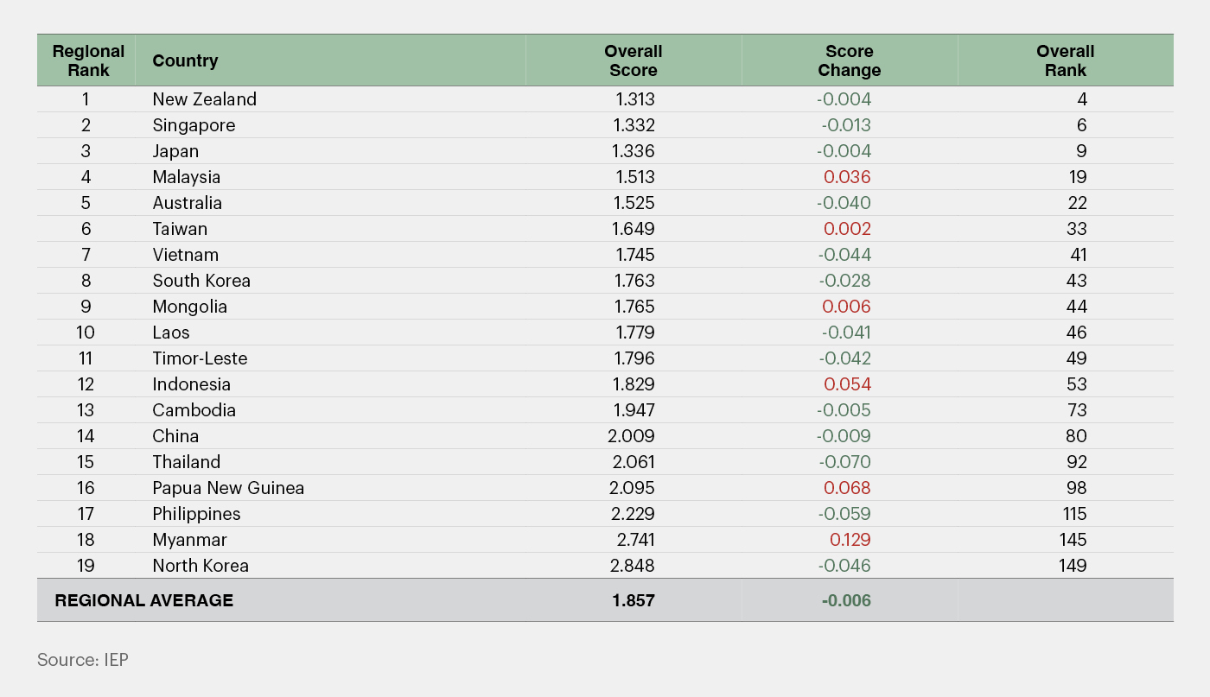Click Australia's overall rank 22
This screenshot has height=697, width=1210.
(1077, 203)
